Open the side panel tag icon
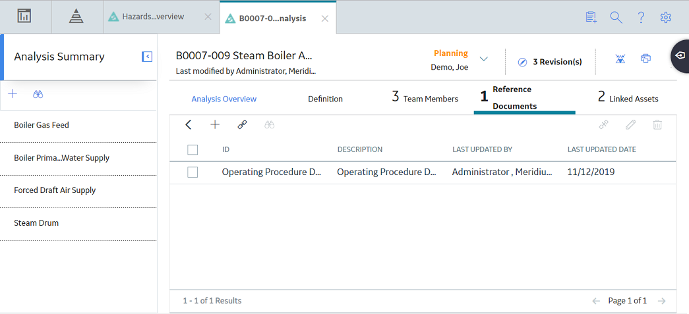This screenshot has height=314, width=689. click(x=680, y=56)
